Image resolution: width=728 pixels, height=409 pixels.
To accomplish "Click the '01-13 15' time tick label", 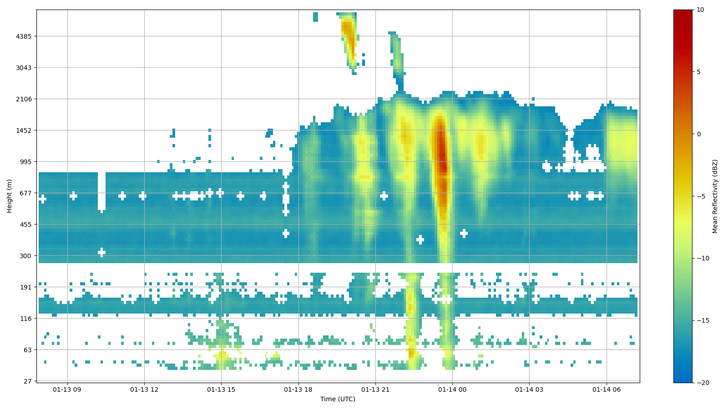I will coord(221,389).
